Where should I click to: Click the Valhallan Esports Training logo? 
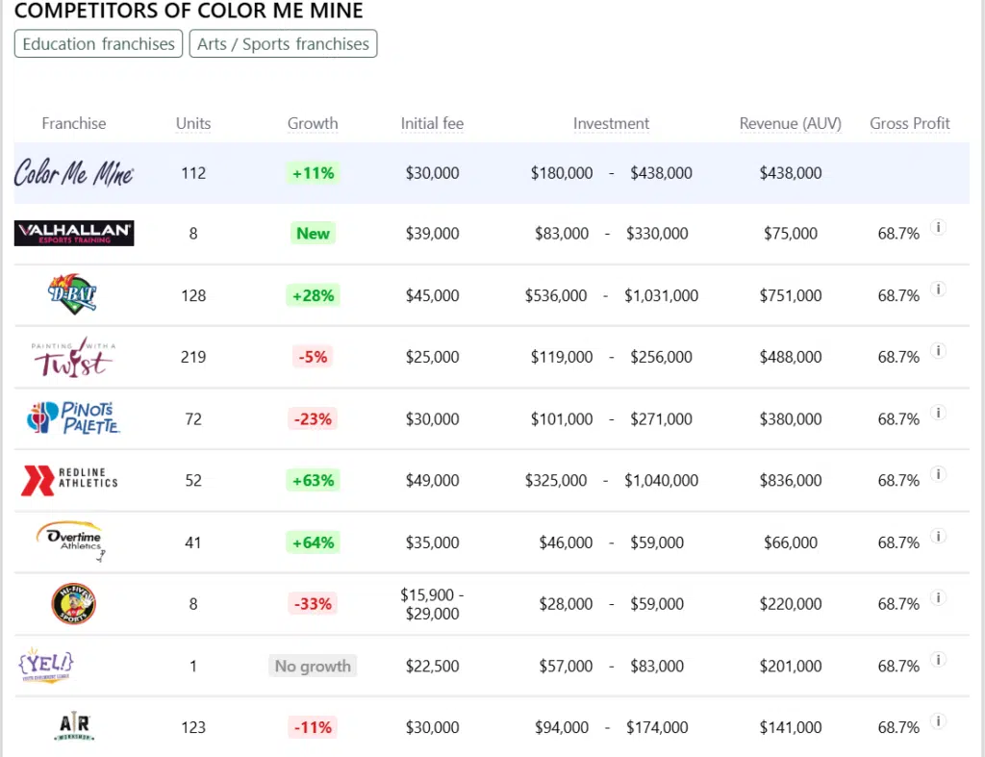pyautogui.click(x=74, y=233)
